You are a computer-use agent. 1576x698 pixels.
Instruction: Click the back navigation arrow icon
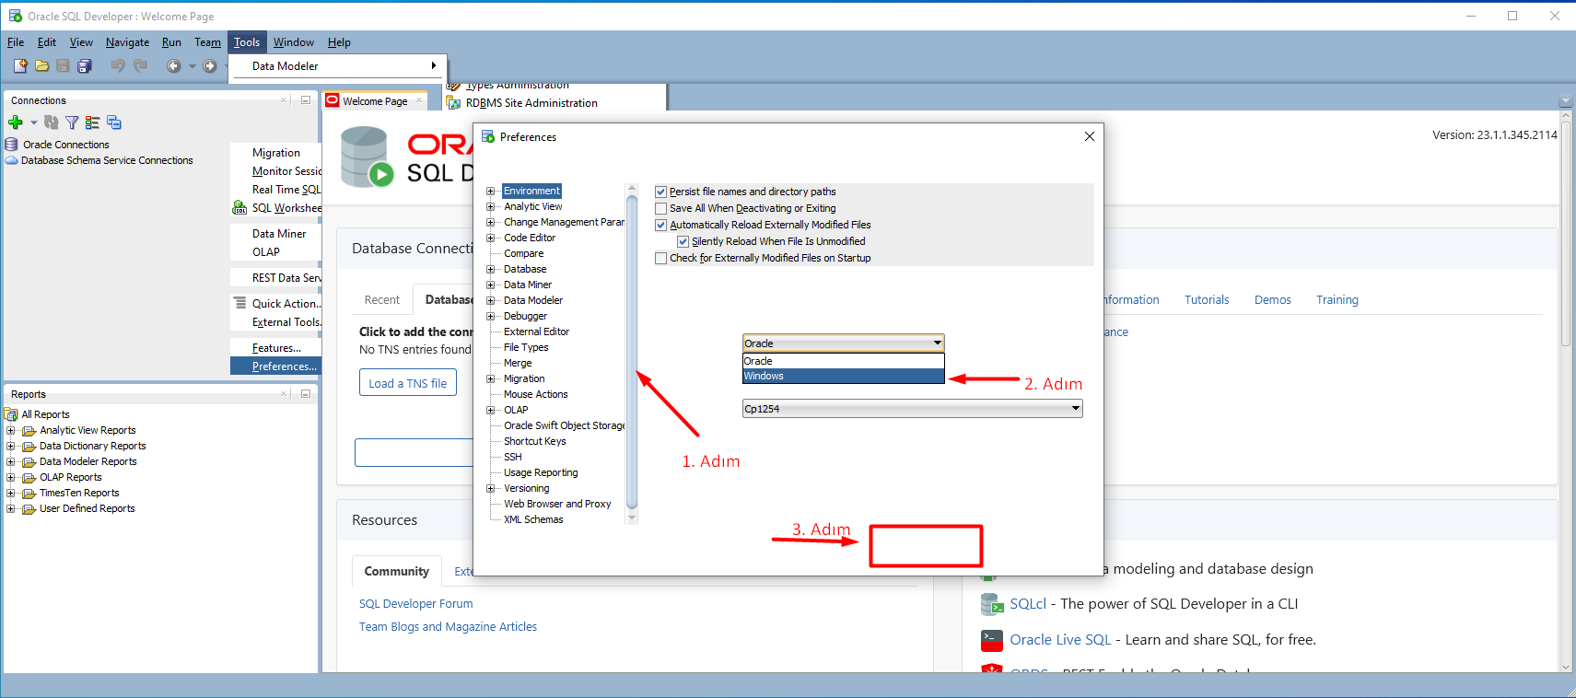173,65
